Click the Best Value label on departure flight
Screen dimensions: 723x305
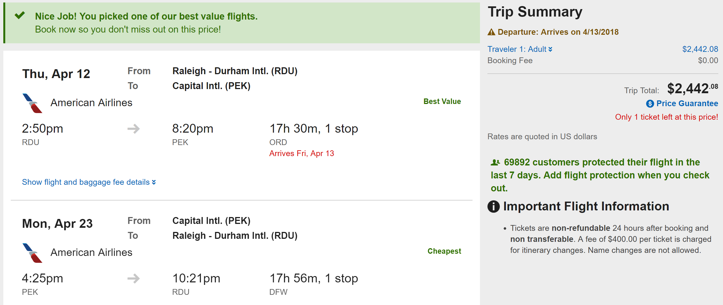[442, 101]
